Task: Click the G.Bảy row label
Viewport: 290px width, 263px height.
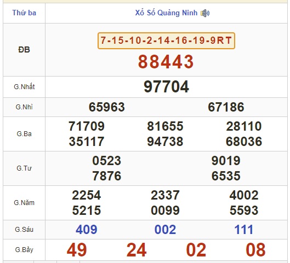Action: coord(24,250)
